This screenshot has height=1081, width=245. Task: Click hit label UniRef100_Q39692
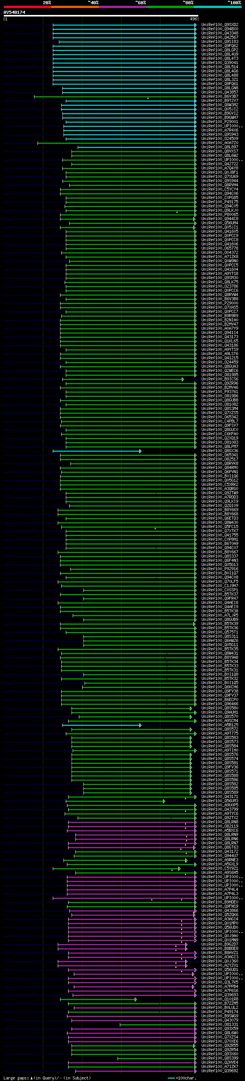[220, 1071]
